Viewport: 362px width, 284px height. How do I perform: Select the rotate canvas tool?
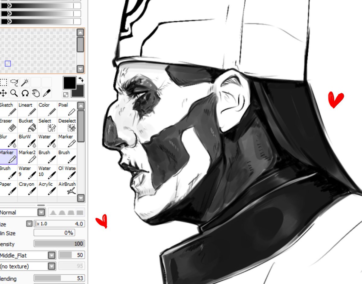pyautogui.click(x=25, y=93)
